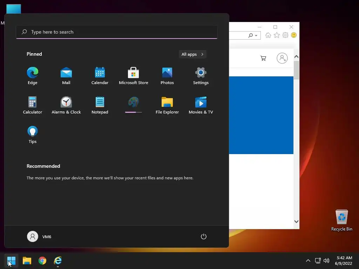The image size is (359, 269).
Task: Open the Edge pinned app
Action: [x=33, y=76]
